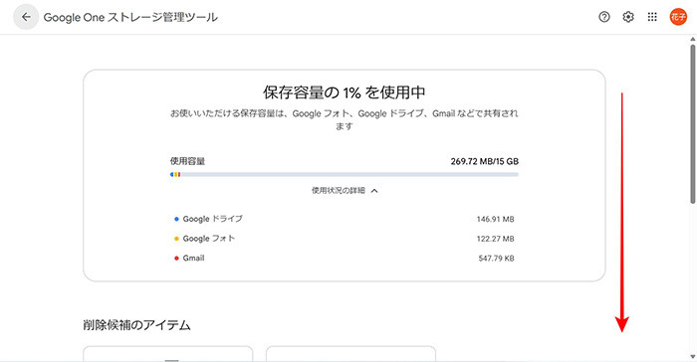Select the Google フォト usage row

tap(345, 239)
